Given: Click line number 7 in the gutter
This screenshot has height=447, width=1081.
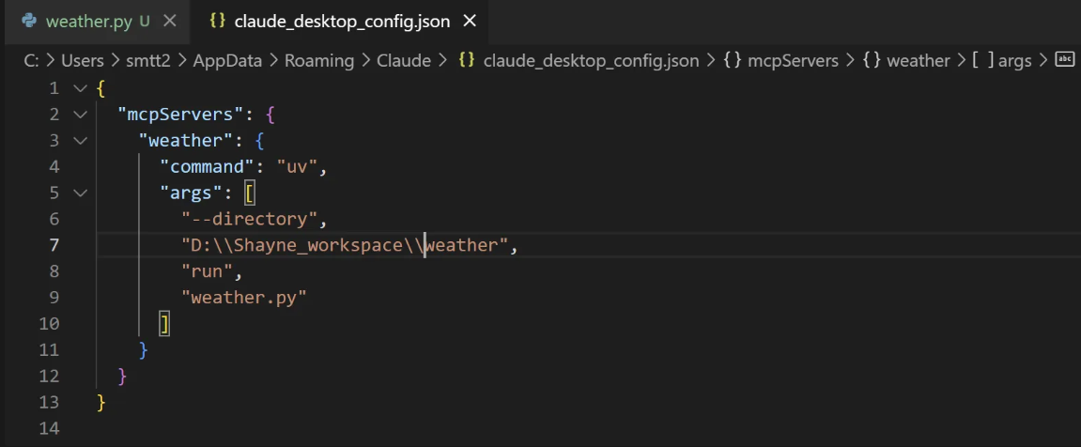Looking at the screenshot, I should tap(54, 245).
